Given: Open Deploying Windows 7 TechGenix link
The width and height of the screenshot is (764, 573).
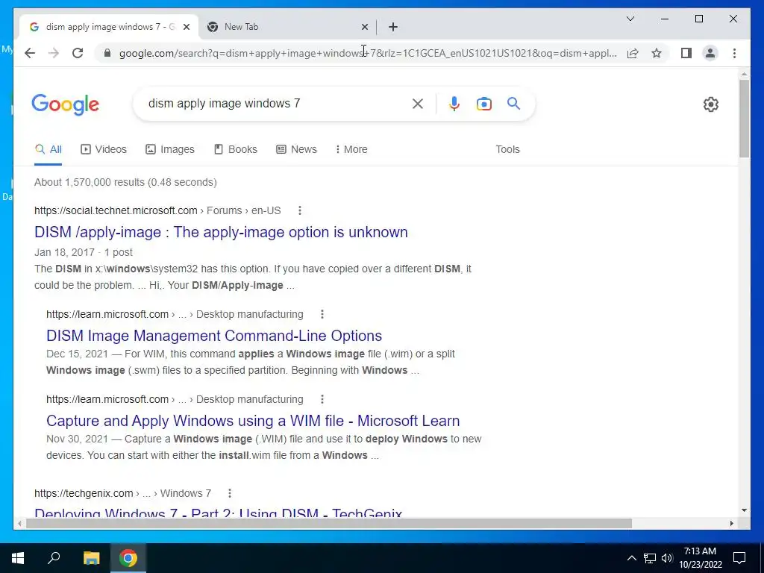Looking at the screenshot, I should (x=219, y=513).
